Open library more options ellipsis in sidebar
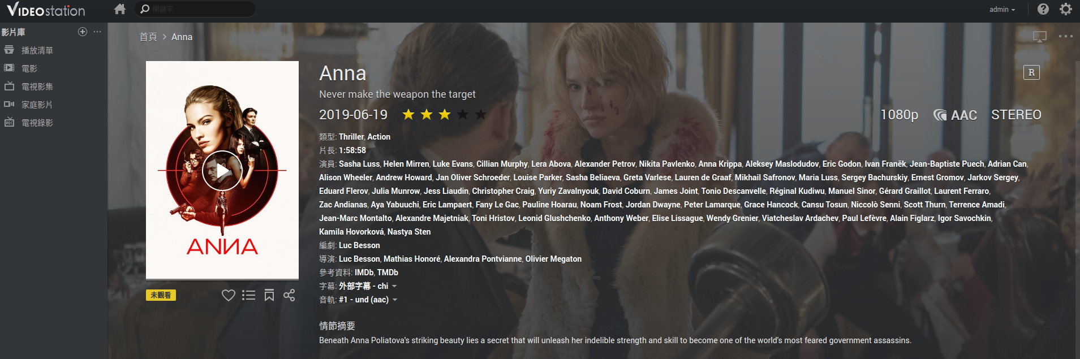 97,32
